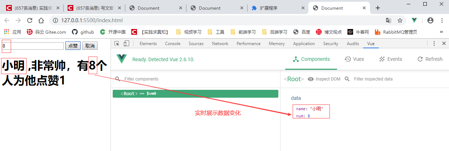Open the RabbitMQ管理页 bookmark
Viewport: 449px width, 151px height.
396,32
